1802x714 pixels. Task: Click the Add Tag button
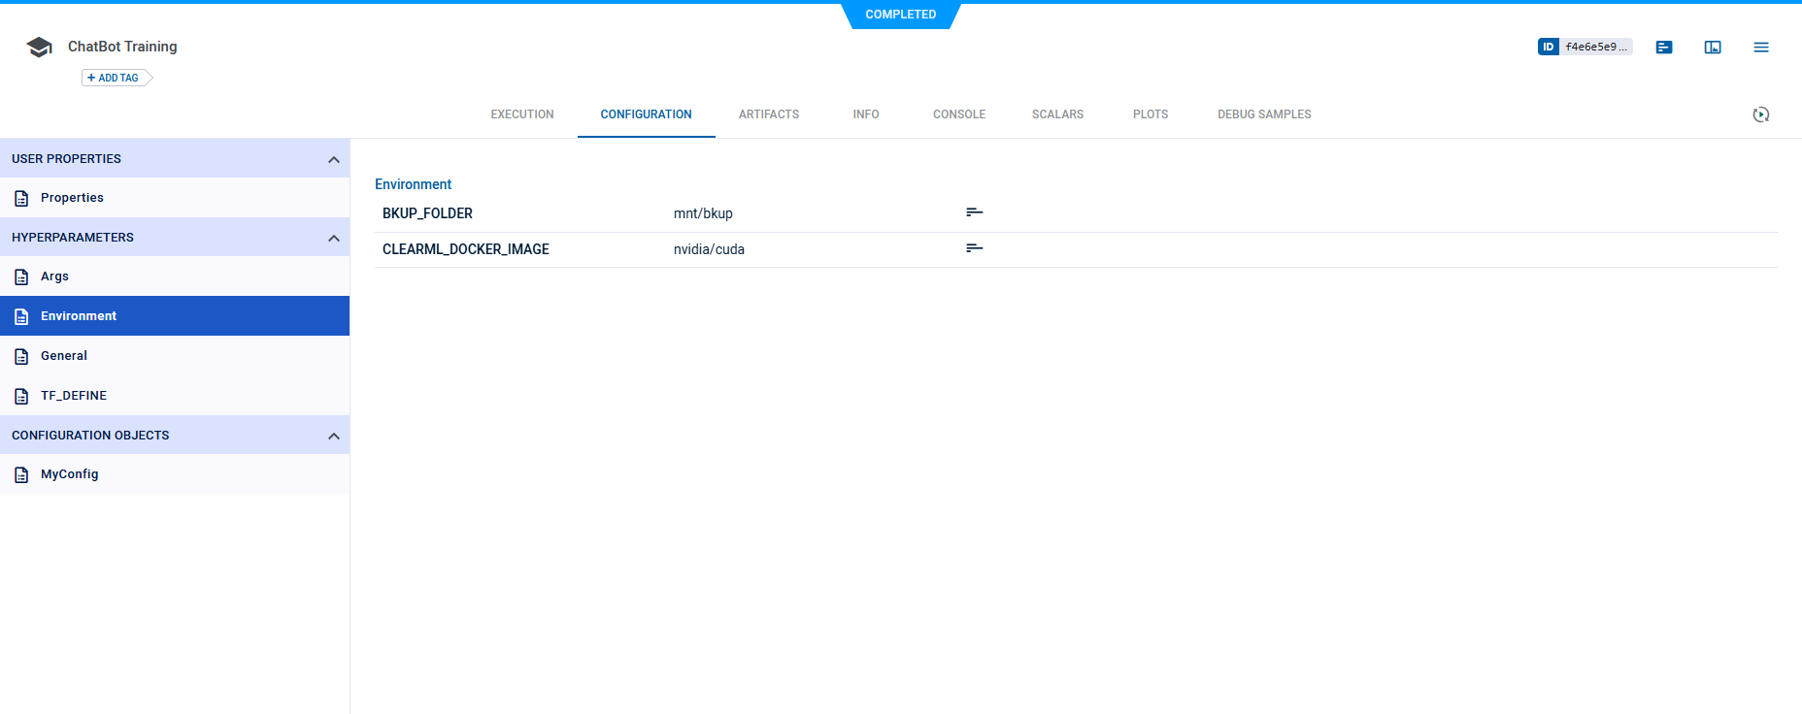click(x=115, y=78)
